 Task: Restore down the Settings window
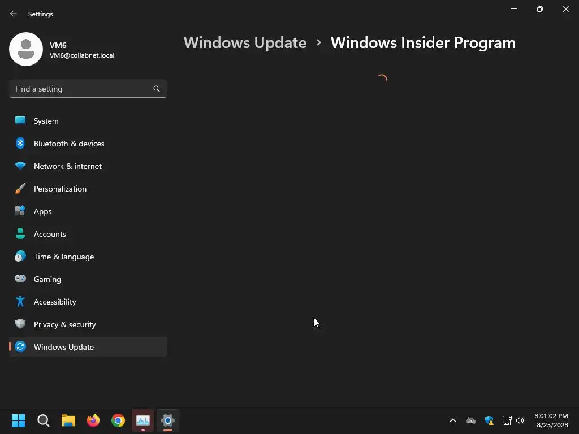540,9
